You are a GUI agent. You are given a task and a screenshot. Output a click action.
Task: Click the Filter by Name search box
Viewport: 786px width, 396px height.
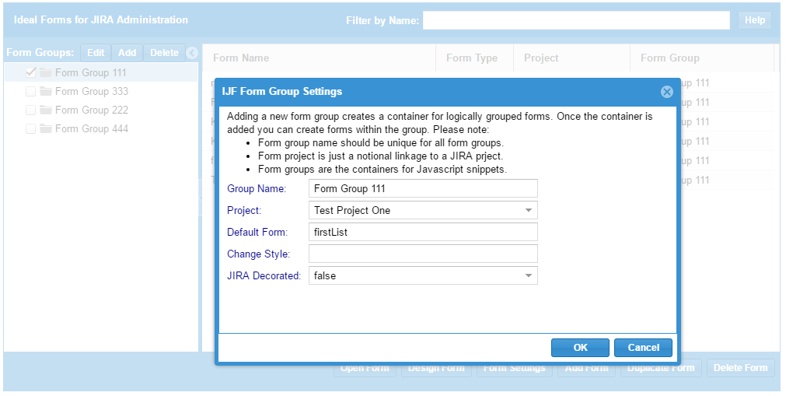576,20
